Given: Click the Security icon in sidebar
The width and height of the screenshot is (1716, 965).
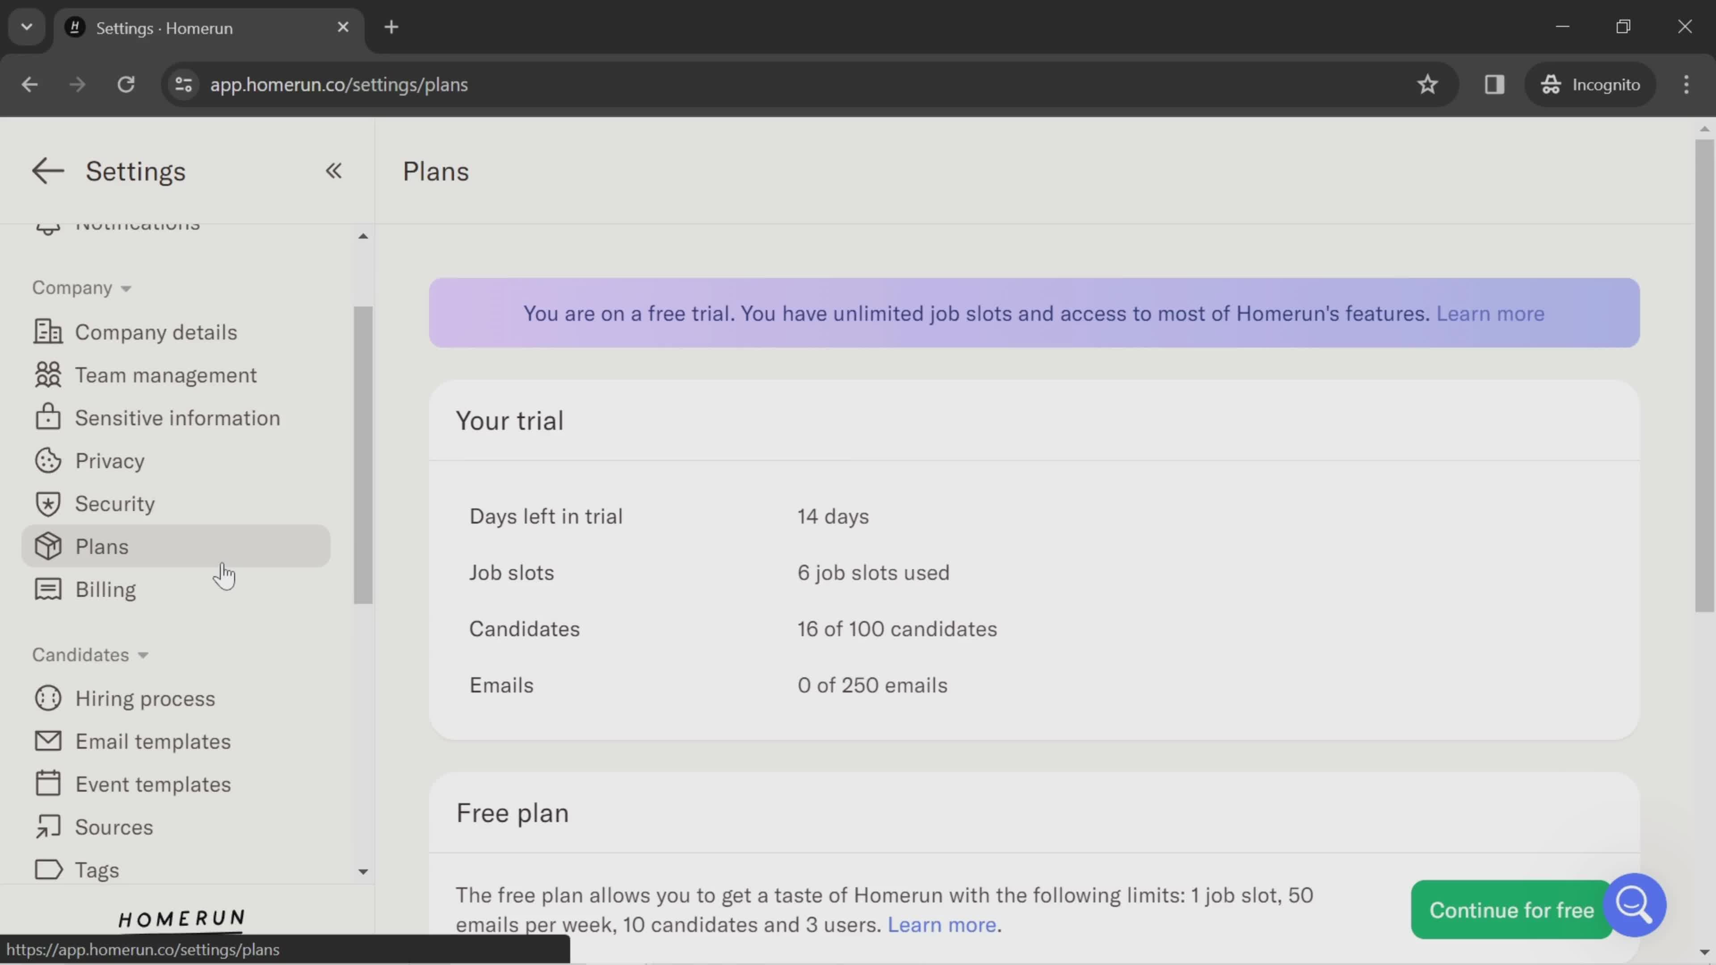Looking at the screenshot, I should pyautogui.click(x=47, y=503).
